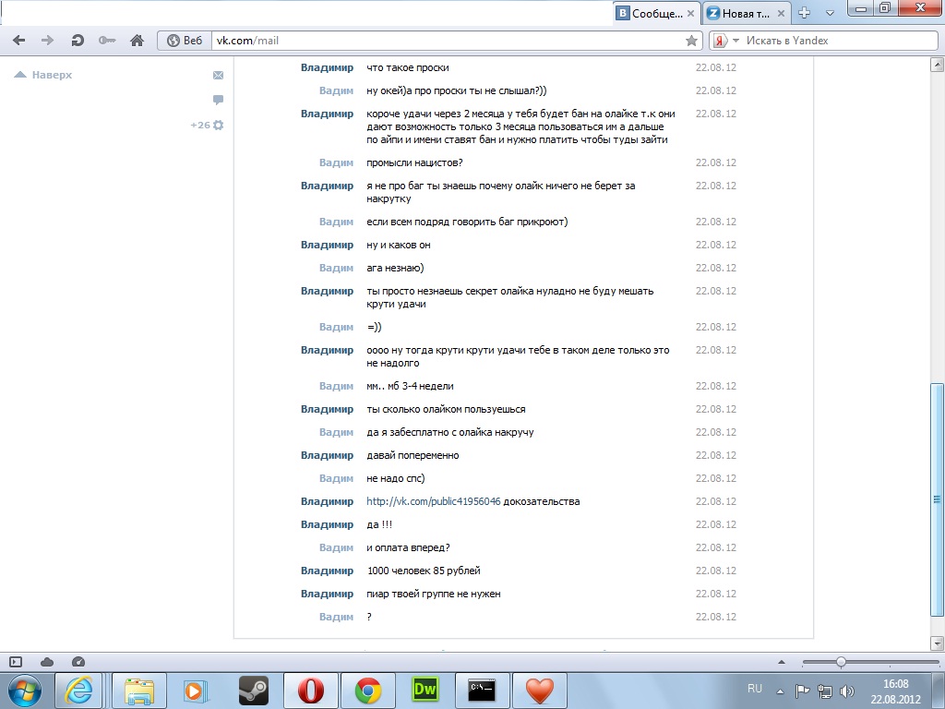Screen dimensions: 945x709
Task: Click the Веб globe badge in address bar
Action: pos(185,41)
